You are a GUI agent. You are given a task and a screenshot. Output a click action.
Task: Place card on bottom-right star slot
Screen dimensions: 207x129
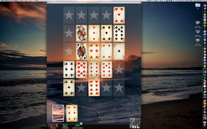[119, 88]
